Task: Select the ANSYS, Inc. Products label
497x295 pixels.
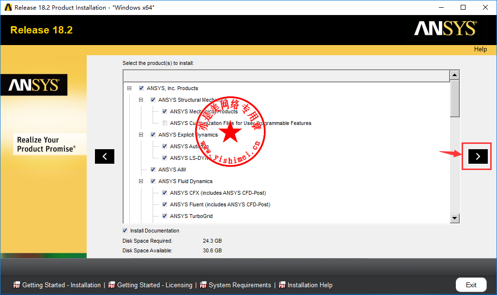Action: (172, 88)
